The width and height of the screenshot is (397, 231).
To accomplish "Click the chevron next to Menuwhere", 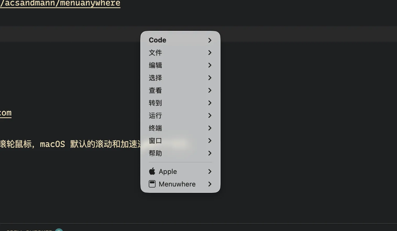I will coord(210,184).
